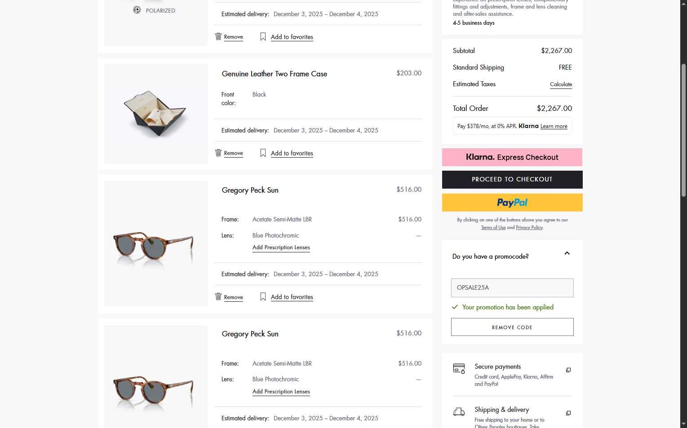Open second Gregory Peck Sun sunglasses image

pos(156,376)
